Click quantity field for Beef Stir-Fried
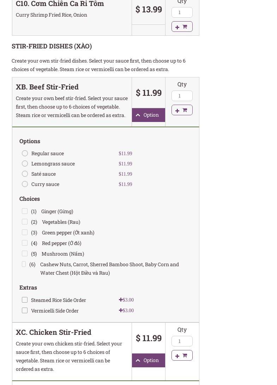The image size is (277, 385). pos(182,96)
